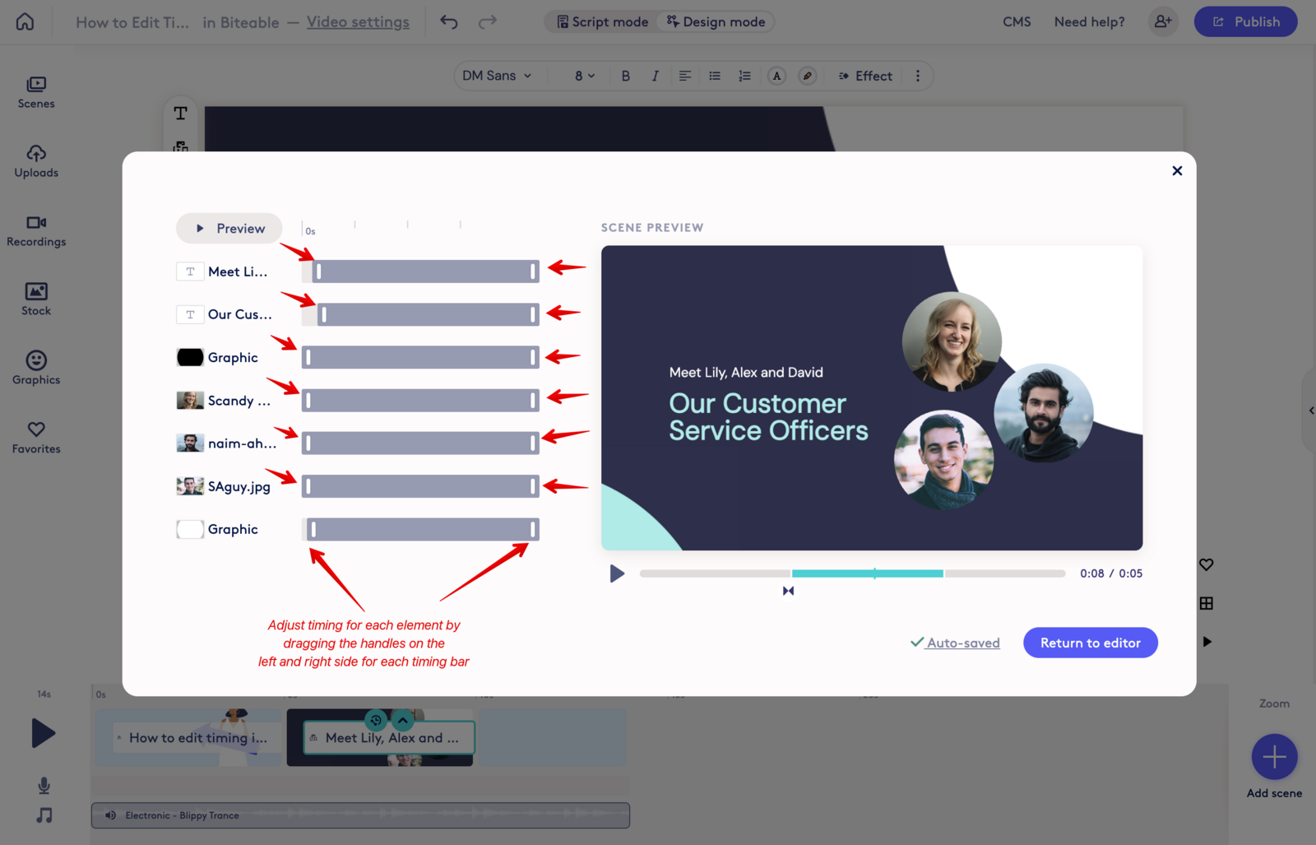Click Return to editor button
Viewport: 1316px width, 845px height.
(1091, 643)
